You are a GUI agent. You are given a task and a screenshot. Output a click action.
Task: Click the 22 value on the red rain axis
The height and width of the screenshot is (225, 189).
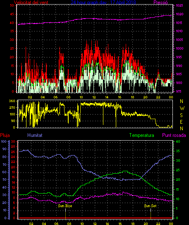click(13, 162)
